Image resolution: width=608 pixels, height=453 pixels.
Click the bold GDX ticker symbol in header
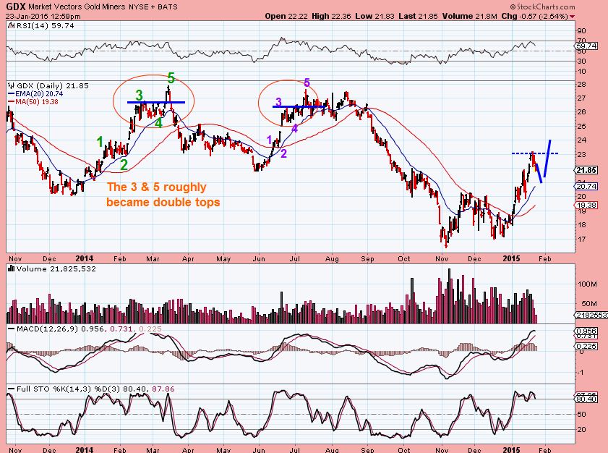(x=15, y=7)
